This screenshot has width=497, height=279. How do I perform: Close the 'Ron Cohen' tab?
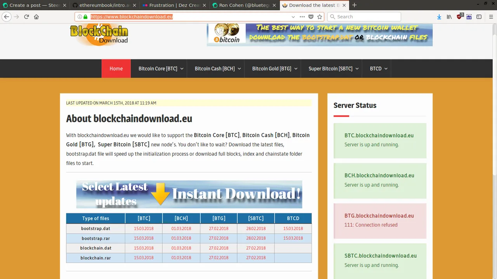(273, 5)
